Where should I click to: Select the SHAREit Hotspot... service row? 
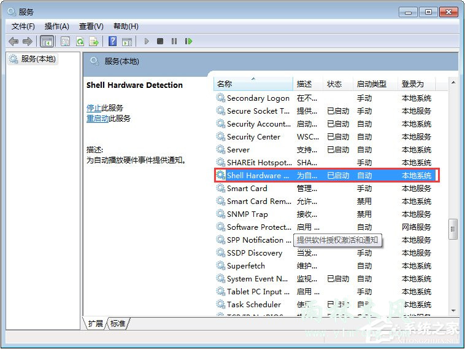325,163
